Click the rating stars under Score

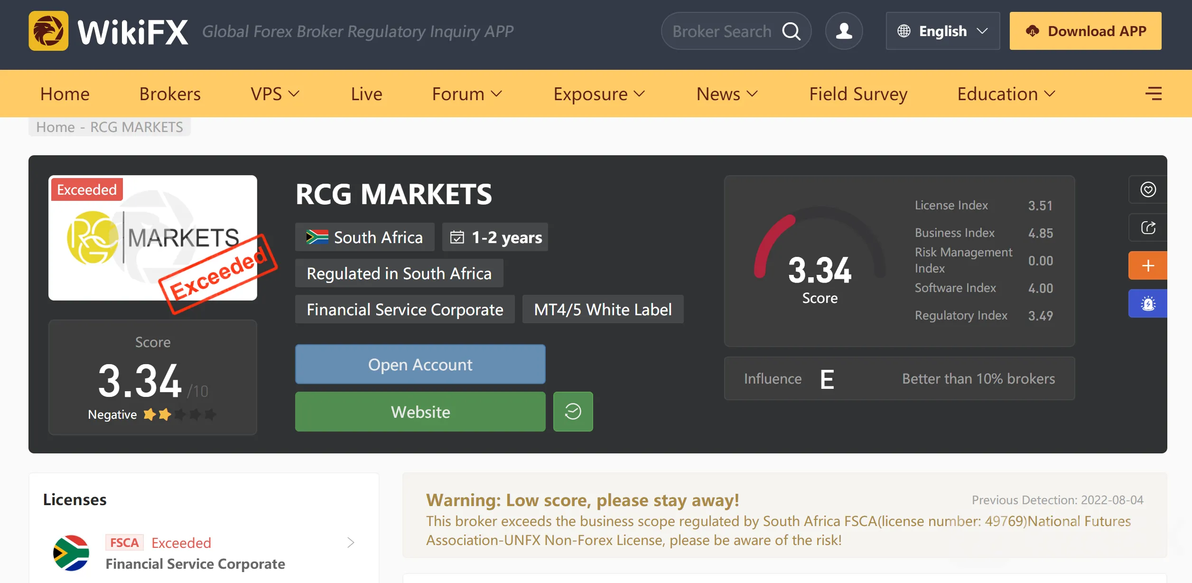click(x=179, y=414)
